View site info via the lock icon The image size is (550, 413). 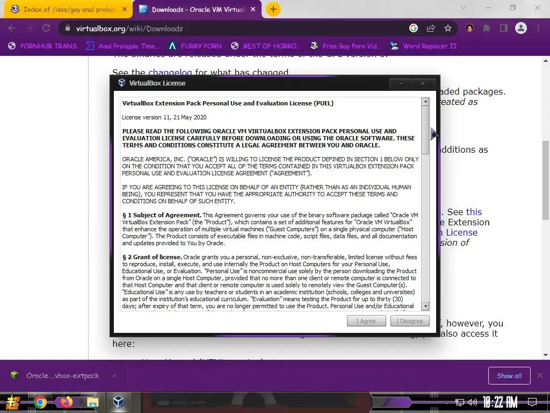[68, 29]
